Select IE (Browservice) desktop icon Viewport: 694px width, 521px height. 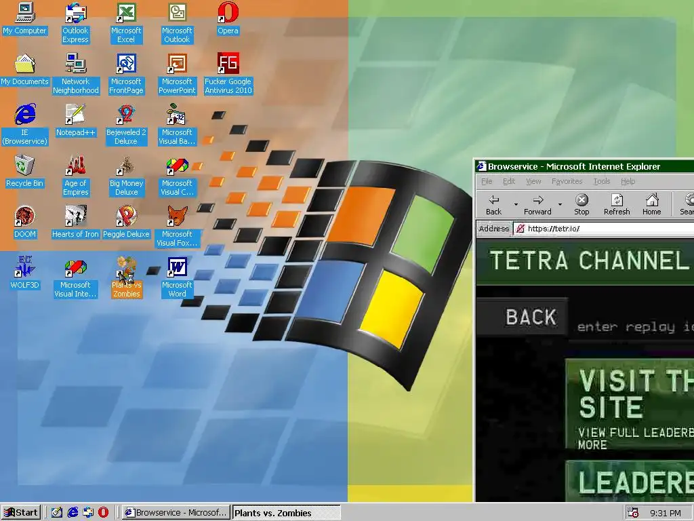[25, 124]
